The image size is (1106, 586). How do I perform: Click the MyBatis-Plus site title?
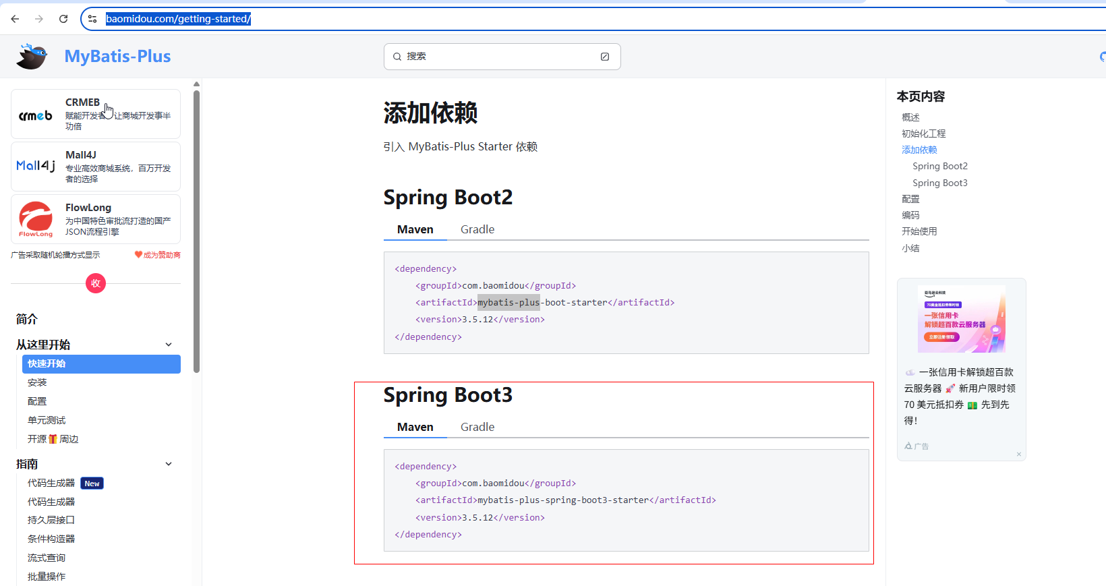117,57
